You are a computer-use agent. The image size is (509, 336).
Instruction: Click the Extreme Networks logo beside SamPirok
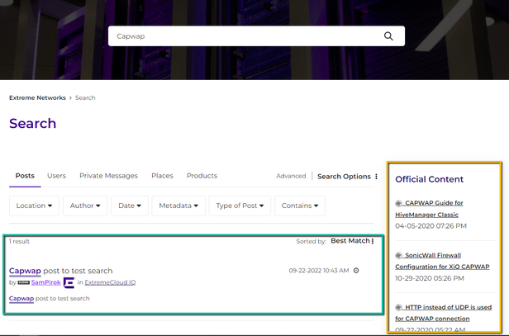point(69,282)
